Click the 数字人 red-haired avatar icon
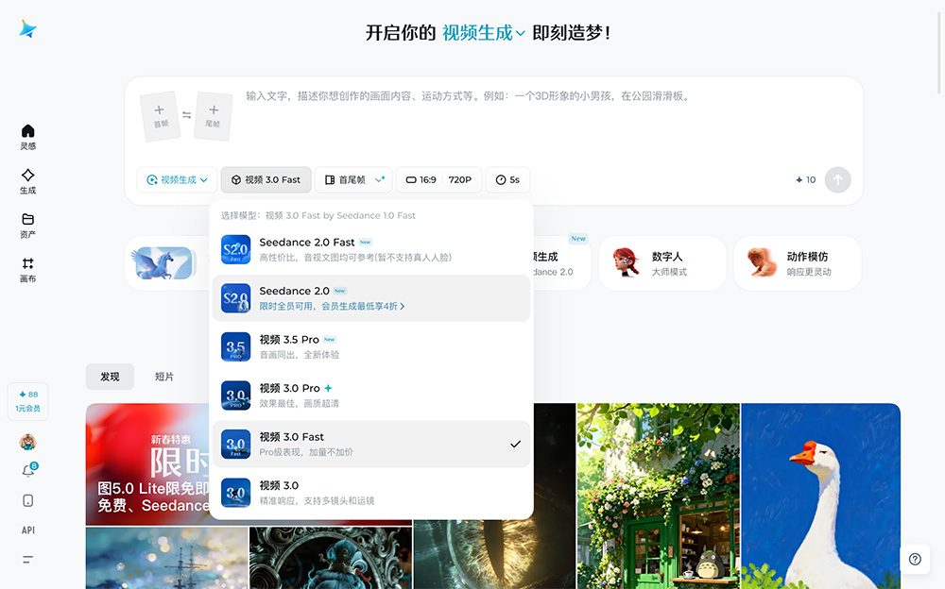The image size is (945, 589). tap(627, 262)
